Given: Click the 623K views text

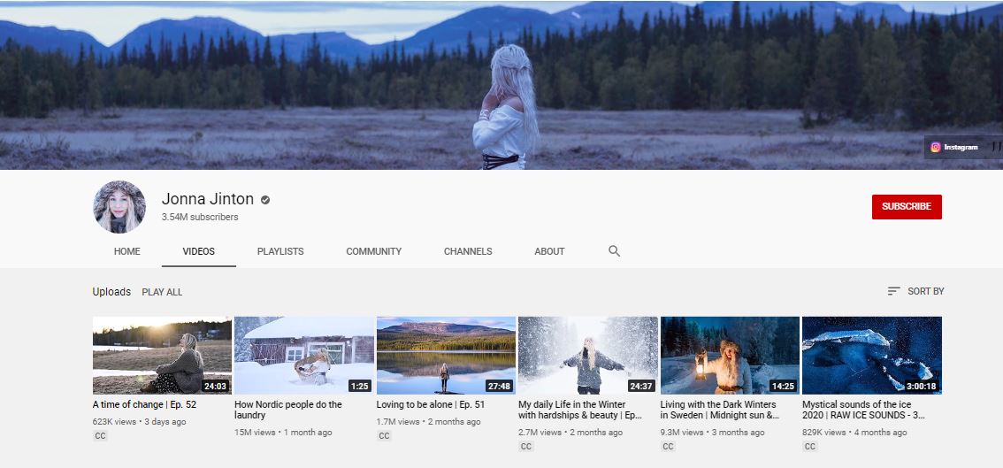Looking at the screenshot, I should 114,422.
